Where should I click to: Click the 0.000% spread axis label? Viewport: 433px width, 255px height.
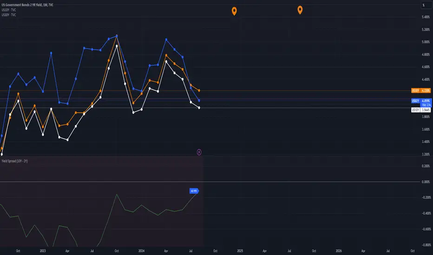click(x=426, y=182)
